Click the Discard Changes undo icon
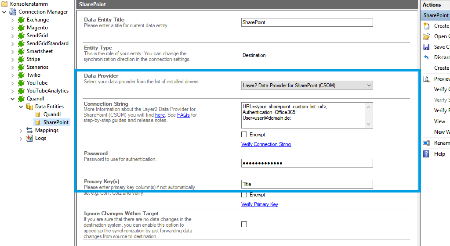Screen dimensions: 450x246 426,57
